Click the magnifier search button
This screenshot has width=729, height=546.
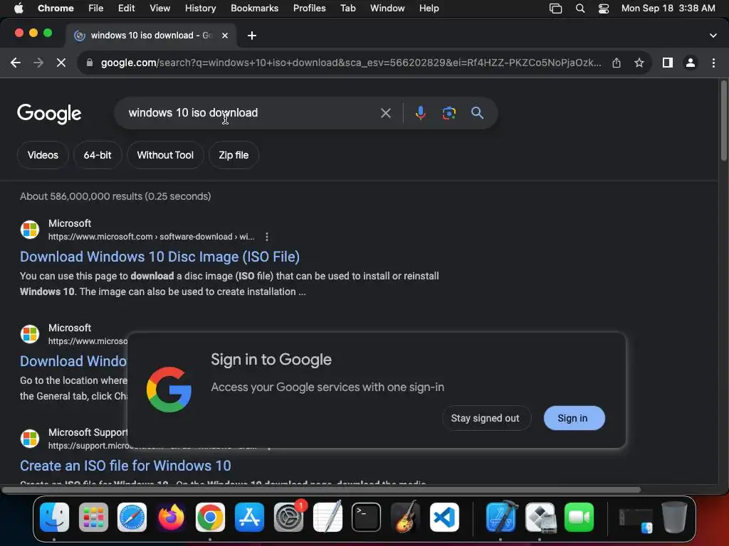pyautogui.click(x=477, y=113)
